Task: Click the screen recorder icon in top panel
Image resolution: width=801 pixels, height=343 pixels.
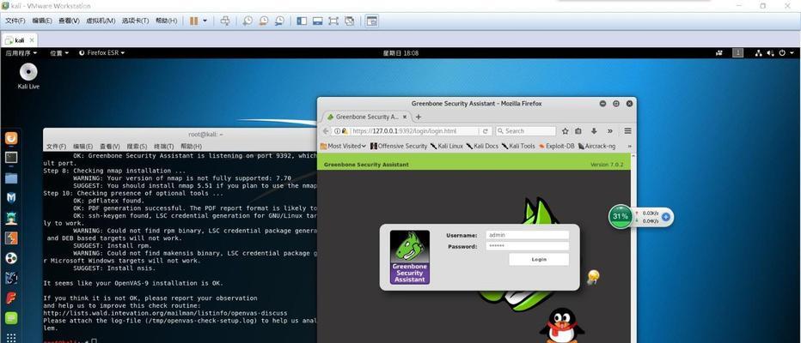Action: [719, 53]
